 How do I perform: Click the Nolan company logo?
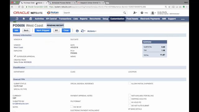click(x=53, y=12)
